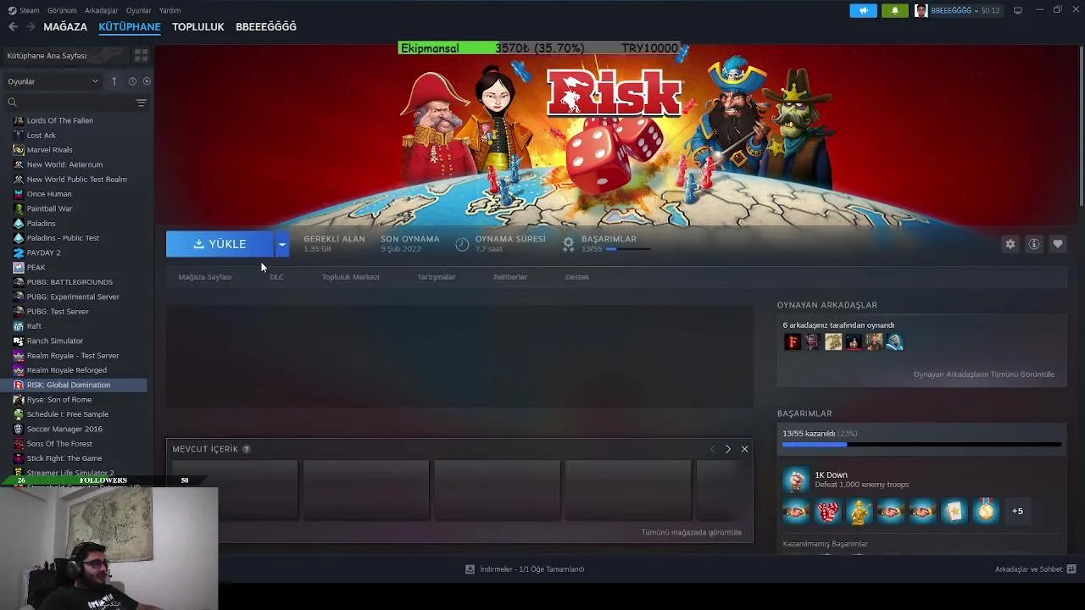1085x610 pixels.
Task: Click Oynayan Arkadaşların Tümünü Görüntüle
Action: 983,374
